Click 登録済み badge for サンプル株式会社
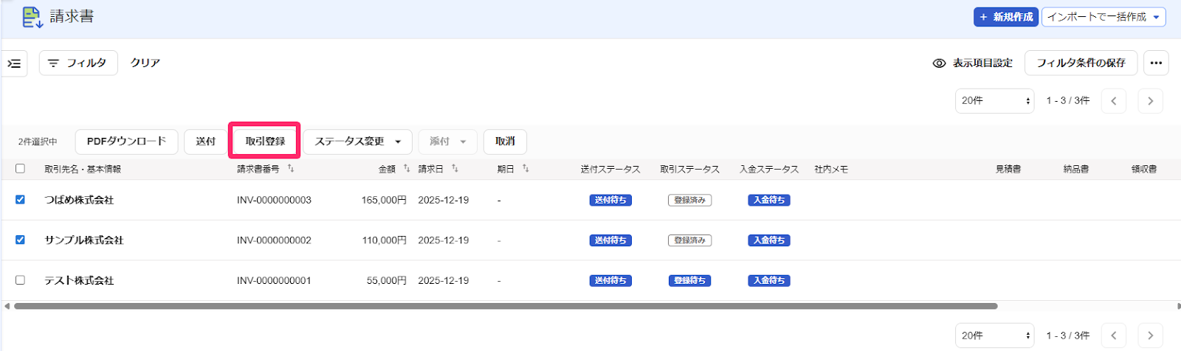Viewport: 1181px width, 351px height. click(x=689, y=240)
